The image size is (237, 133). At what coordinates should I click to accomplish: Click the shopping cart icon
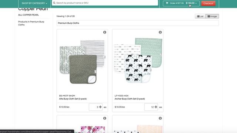[167, 3]
